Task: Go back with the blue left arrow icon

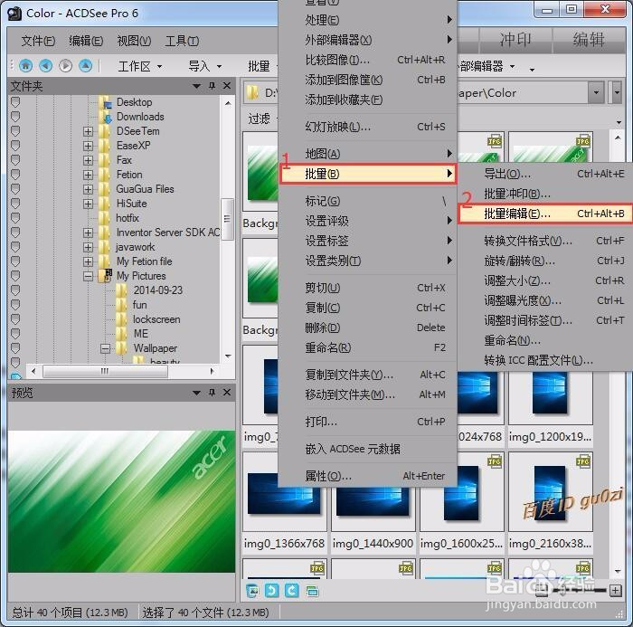Action: pos(45,65)
